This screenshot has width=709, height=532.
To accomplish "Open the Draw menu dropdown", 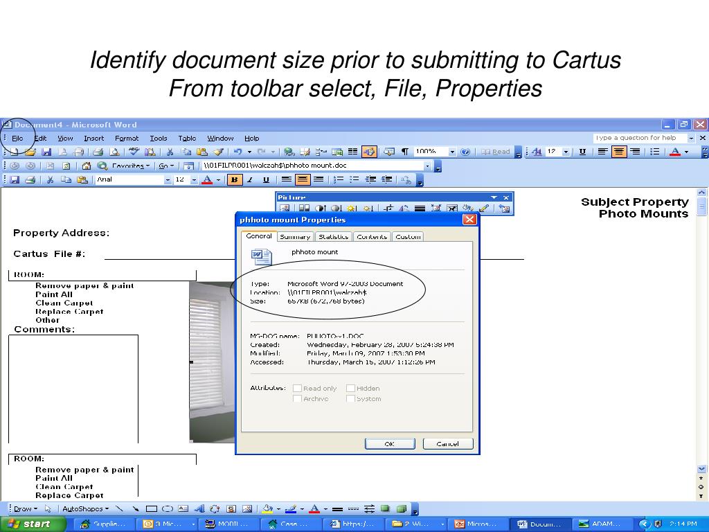I will pyautogui.click(x=26, y=509).
